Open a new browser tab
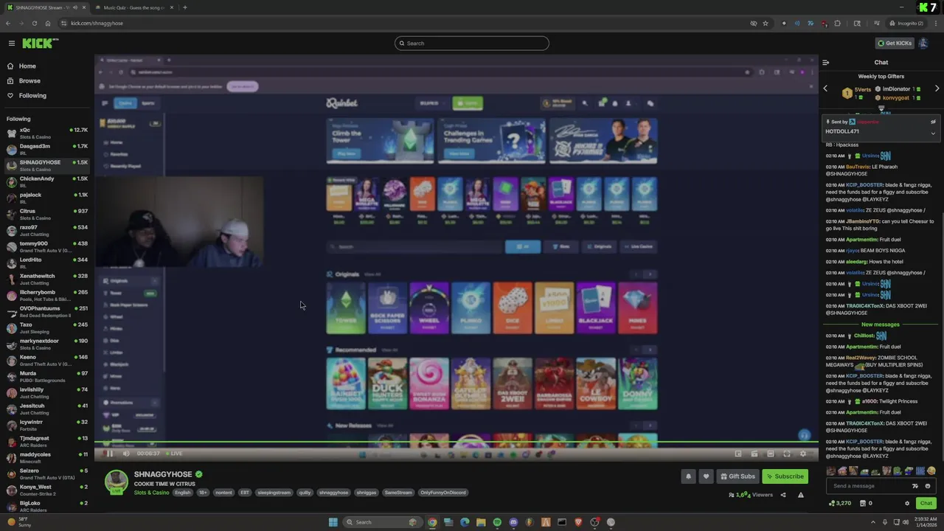This screenshot has height=531, width=944. click(x=184, y=7)
